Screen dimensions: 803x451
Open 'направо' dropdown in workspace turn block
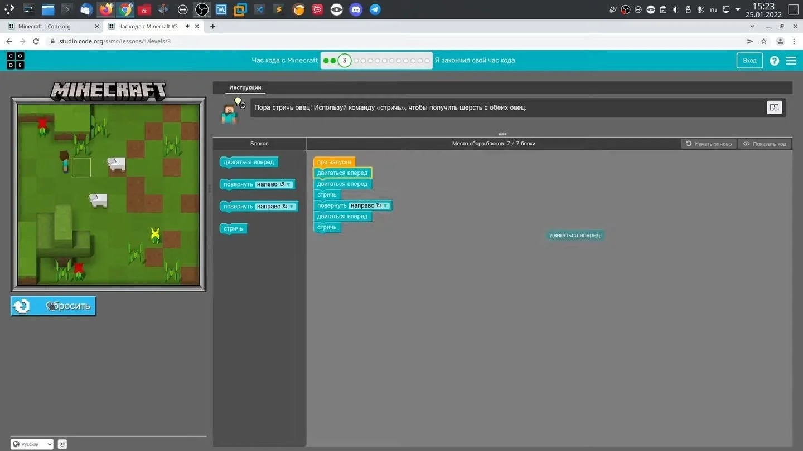[369, 205]
